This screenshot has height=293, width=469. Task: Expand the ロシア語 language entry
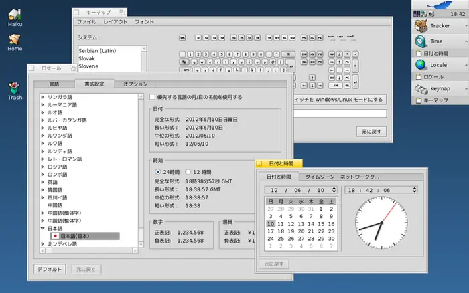coord(43,167)
